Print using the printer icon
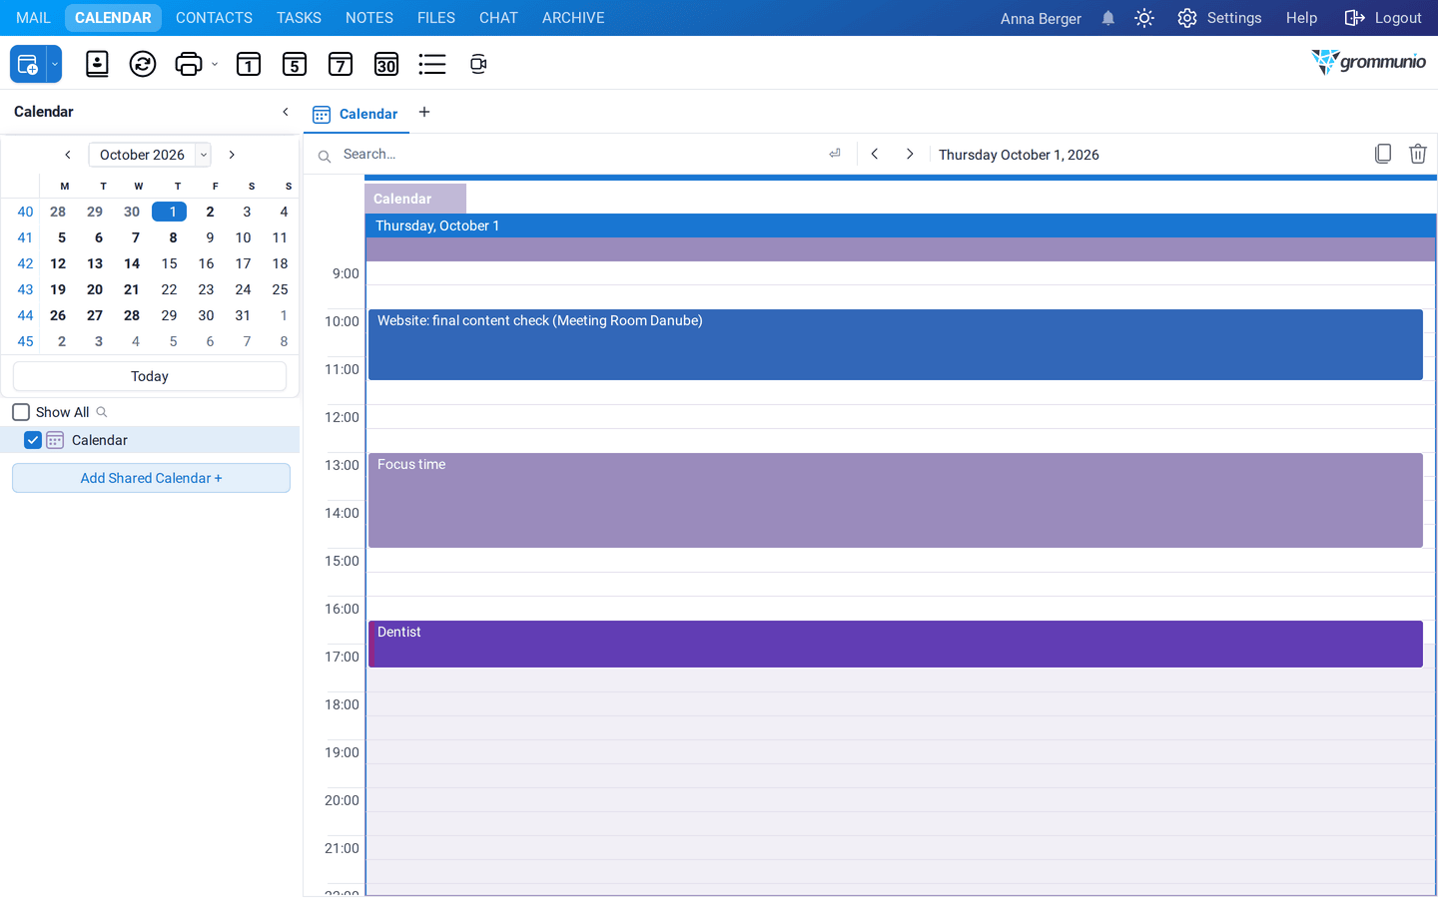 (x=188, y=64)
